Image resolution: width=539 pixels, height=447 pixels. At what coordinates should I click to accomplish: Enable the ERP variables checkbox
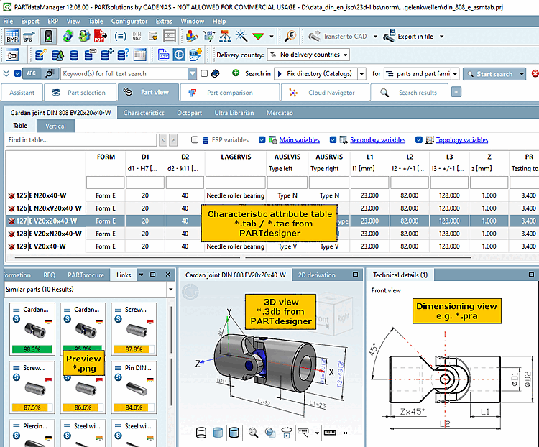pyautogui.click(x=195, y=140)
